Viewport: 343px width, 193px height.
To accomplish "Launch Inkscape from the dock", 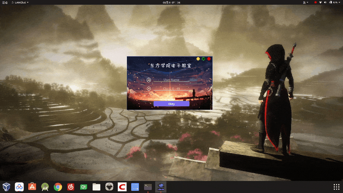I will pyautogui.click(x=109, y=187).
